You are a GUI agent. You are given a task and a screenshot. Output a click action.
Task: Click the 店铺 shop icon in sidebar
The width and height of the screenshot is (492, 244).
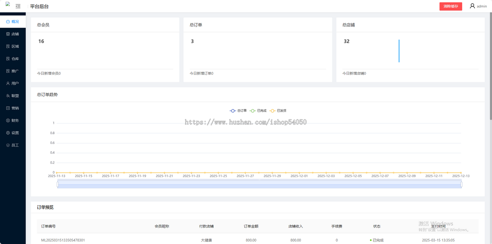point(8,34)
